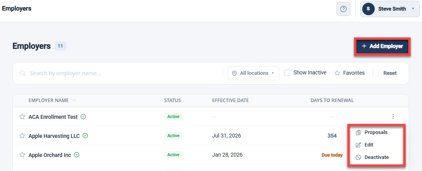The image size is (422, 171).
Task: Click the S avatar circle
Action: (x=368, y=9)
